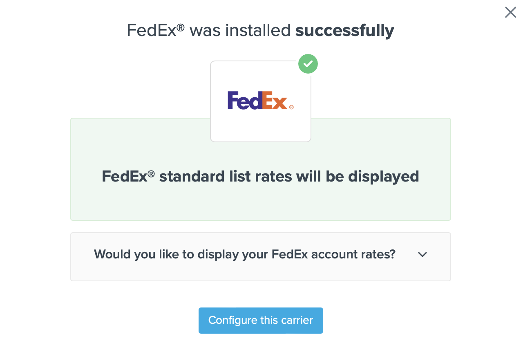
Task: Click the green success checkmark badge
Action: point(308,64)
